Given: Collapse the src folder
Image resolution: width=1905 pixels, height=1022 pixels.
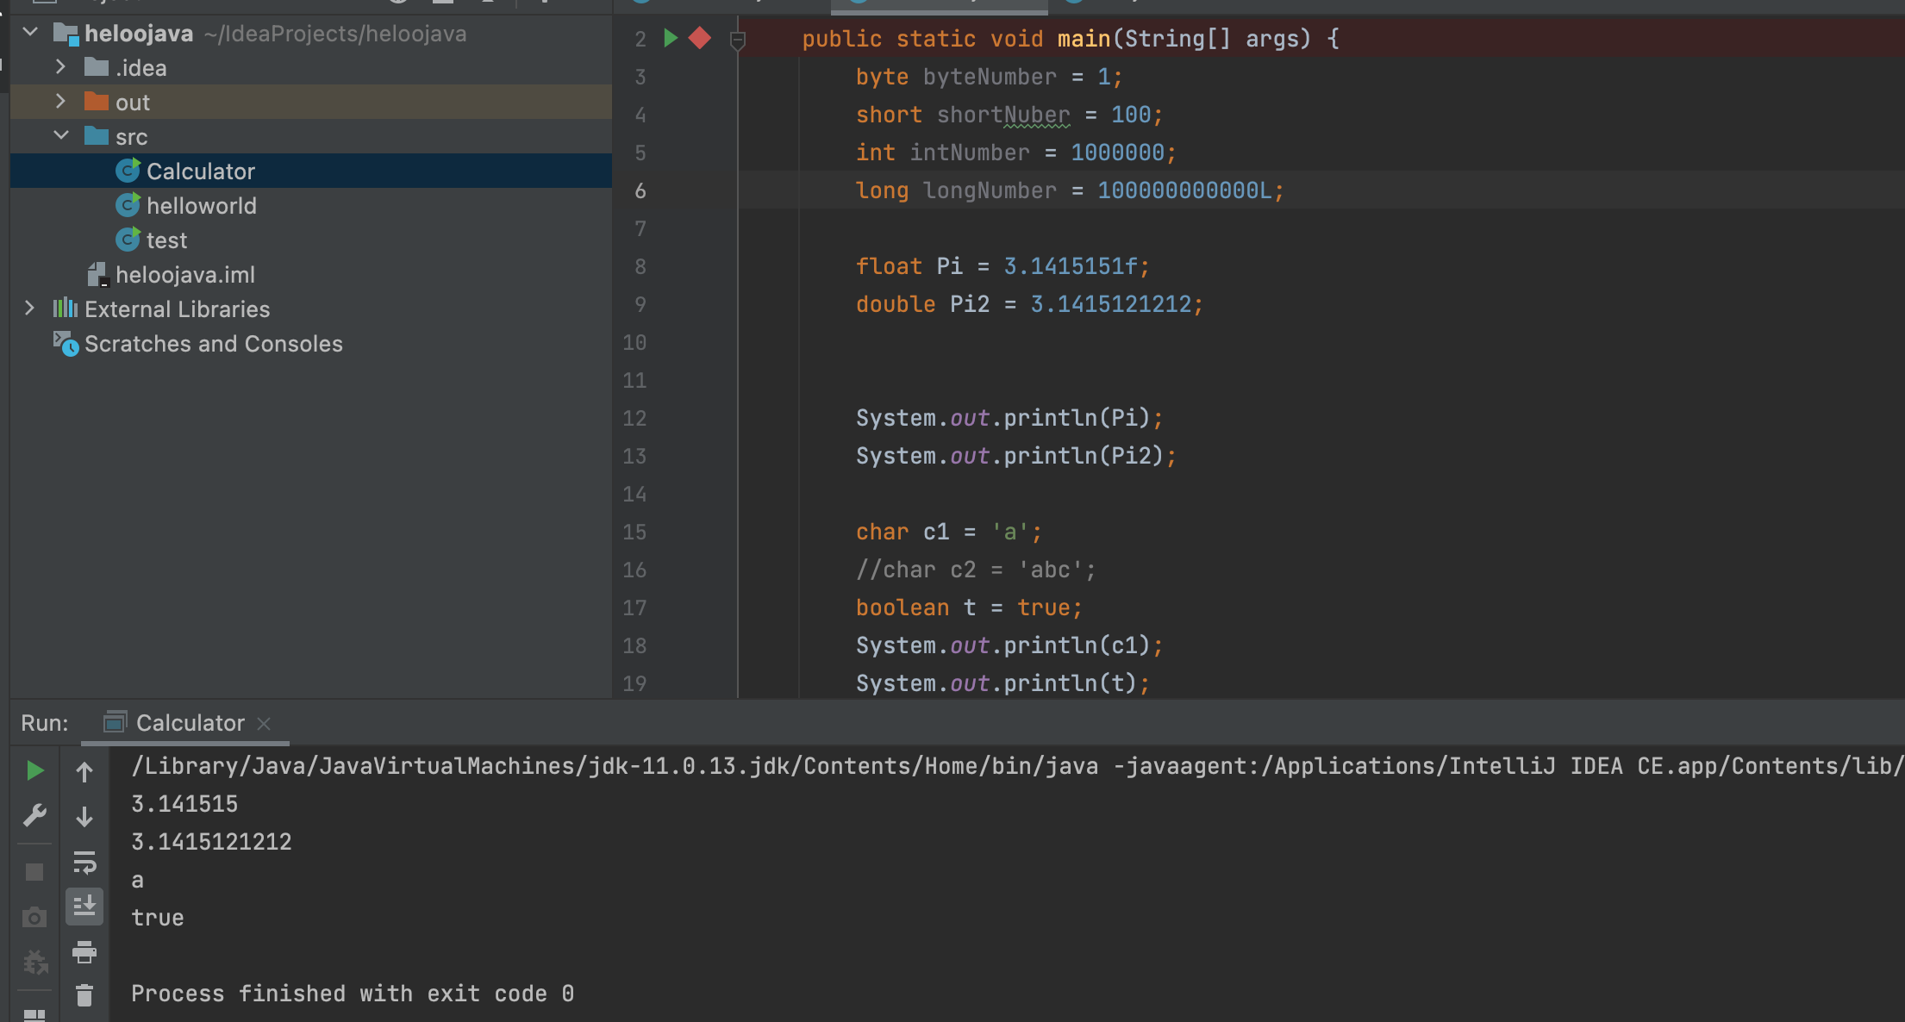Looking at the screenshot, I should click(x=60, y=136).
